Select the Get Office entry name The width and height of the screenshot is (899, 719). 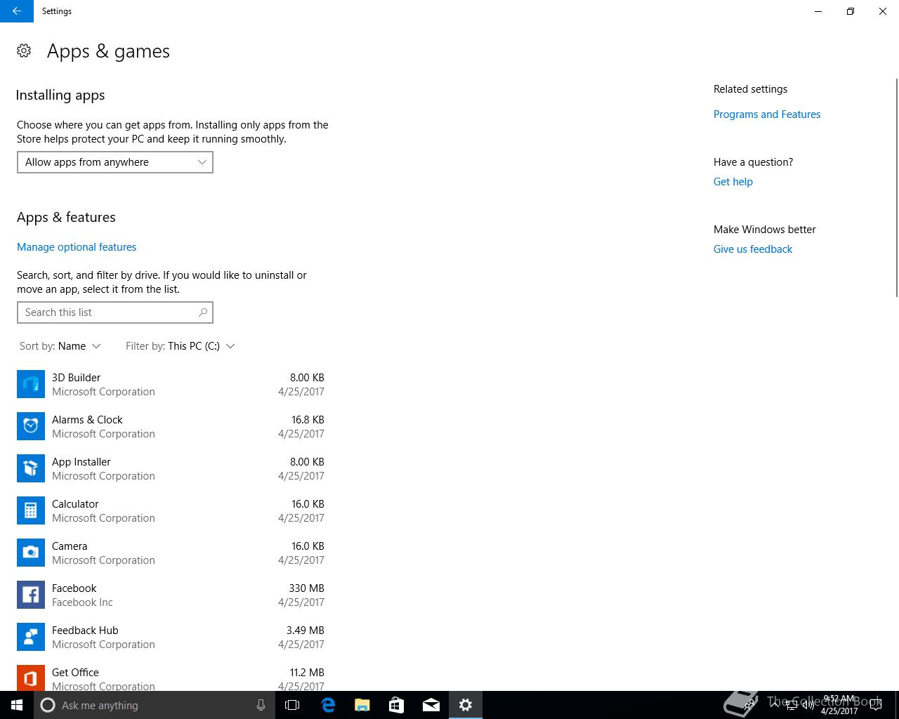[75, 673]
